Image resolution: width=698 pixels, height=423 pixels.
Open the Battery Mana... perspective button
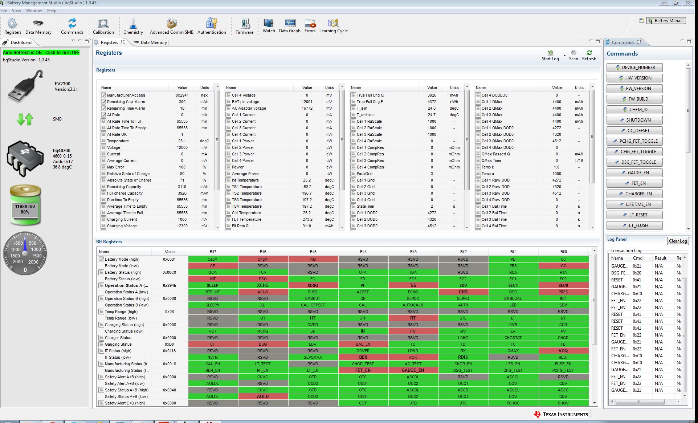coord(666,21)
